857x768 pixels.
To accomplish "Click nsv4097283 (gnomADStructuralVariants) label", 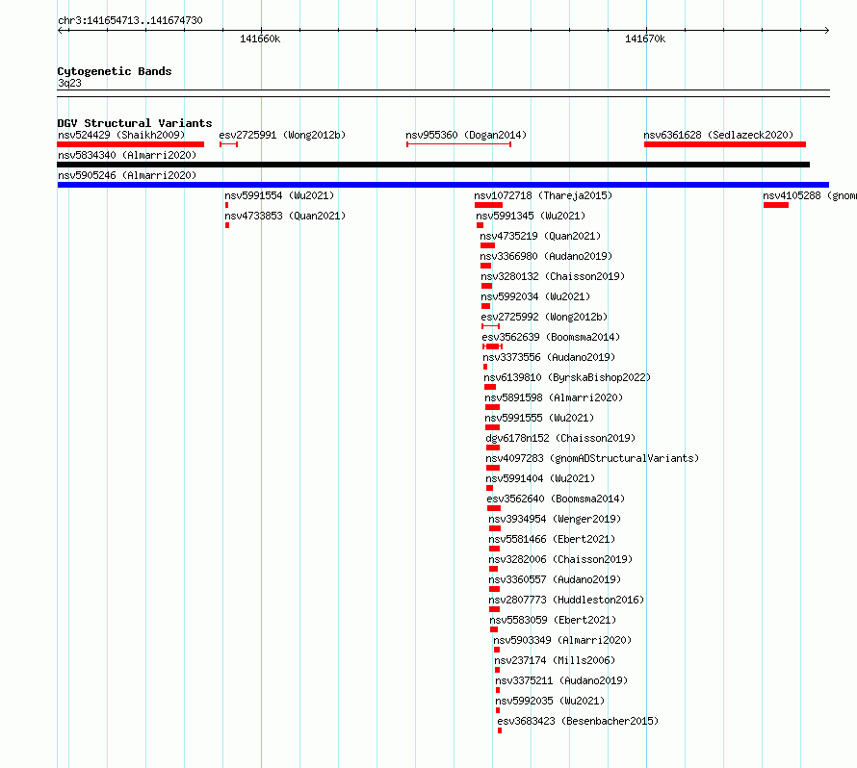I will [x=592, y=458].
